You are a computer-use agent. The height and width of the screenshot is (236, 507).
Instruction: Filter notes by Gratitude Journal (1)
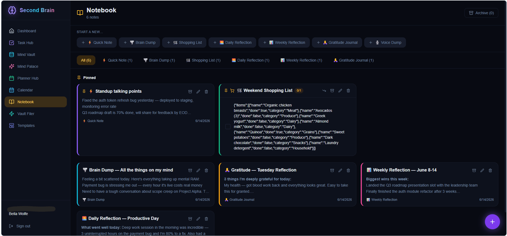pyautogui.click(x=353, y=60)
